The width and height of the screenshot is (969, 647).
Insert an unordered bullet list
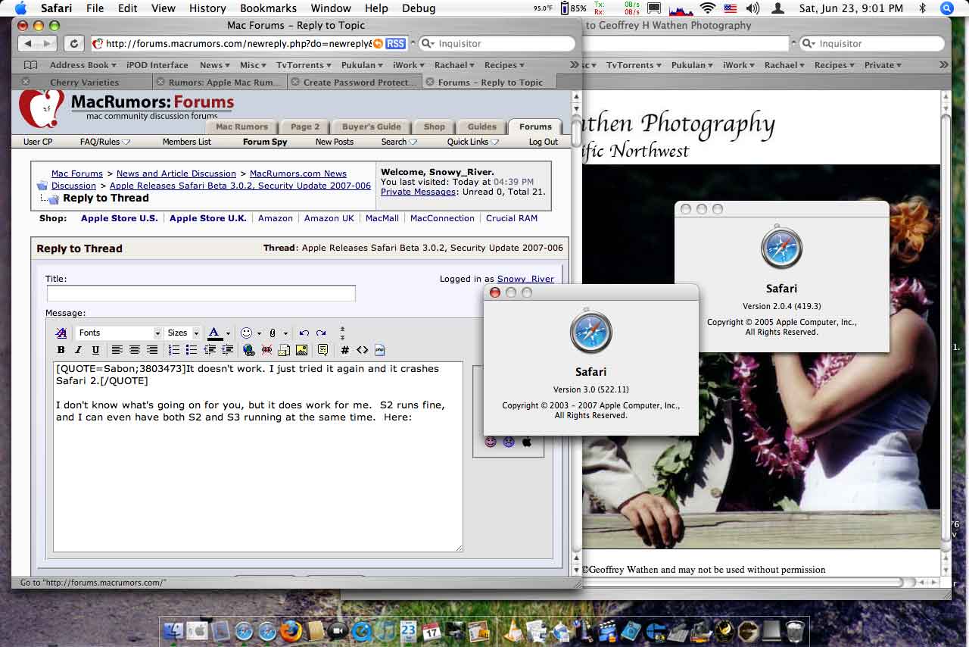(x=192, y=350)
